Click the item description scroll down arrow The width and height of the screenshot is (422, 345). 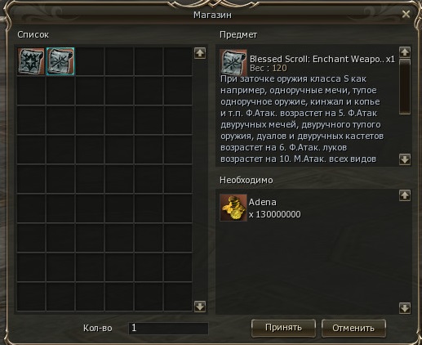[405, 159]
